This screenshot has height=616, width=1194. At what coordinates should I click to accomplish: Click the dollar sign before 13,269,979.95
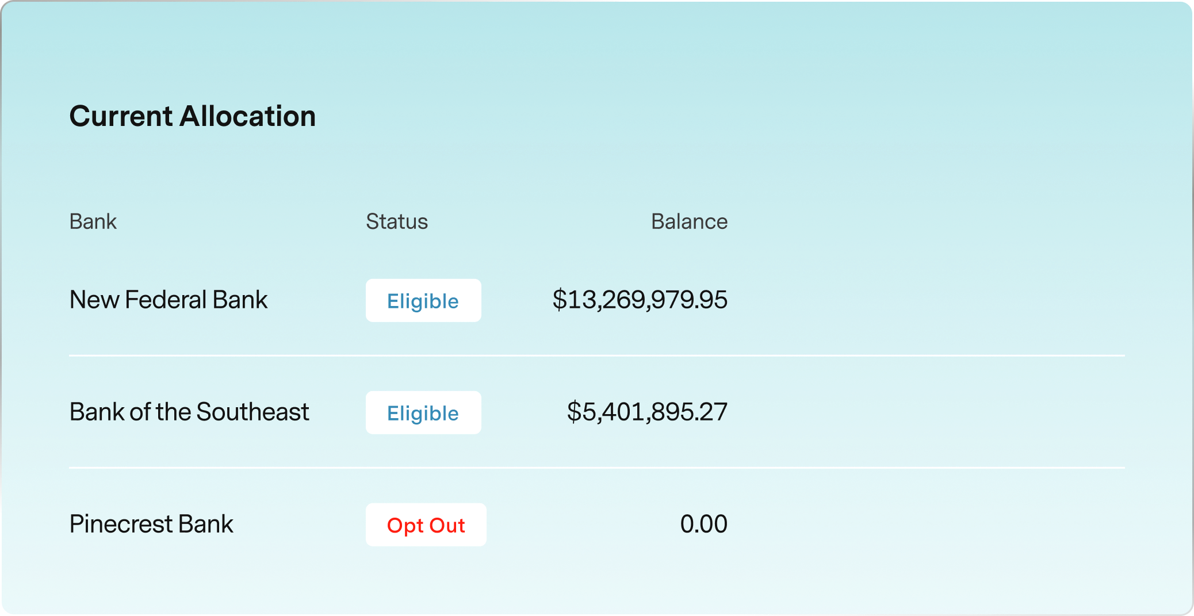click(x=559, y=300)
